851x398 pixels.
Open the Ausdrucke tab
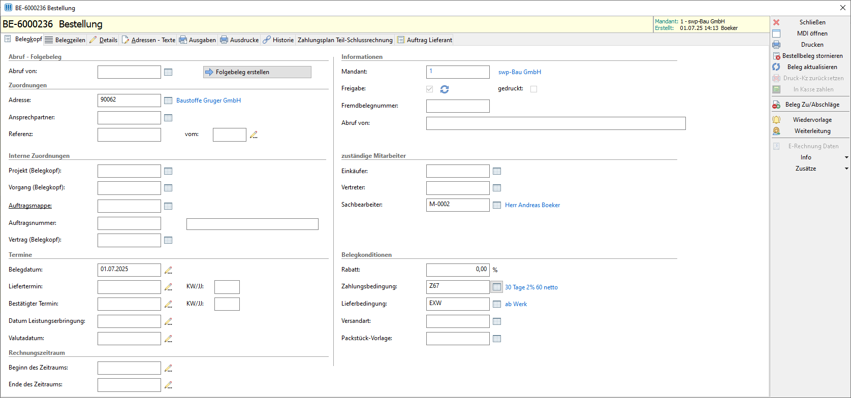pyautogui.click(x=239, y=40)
